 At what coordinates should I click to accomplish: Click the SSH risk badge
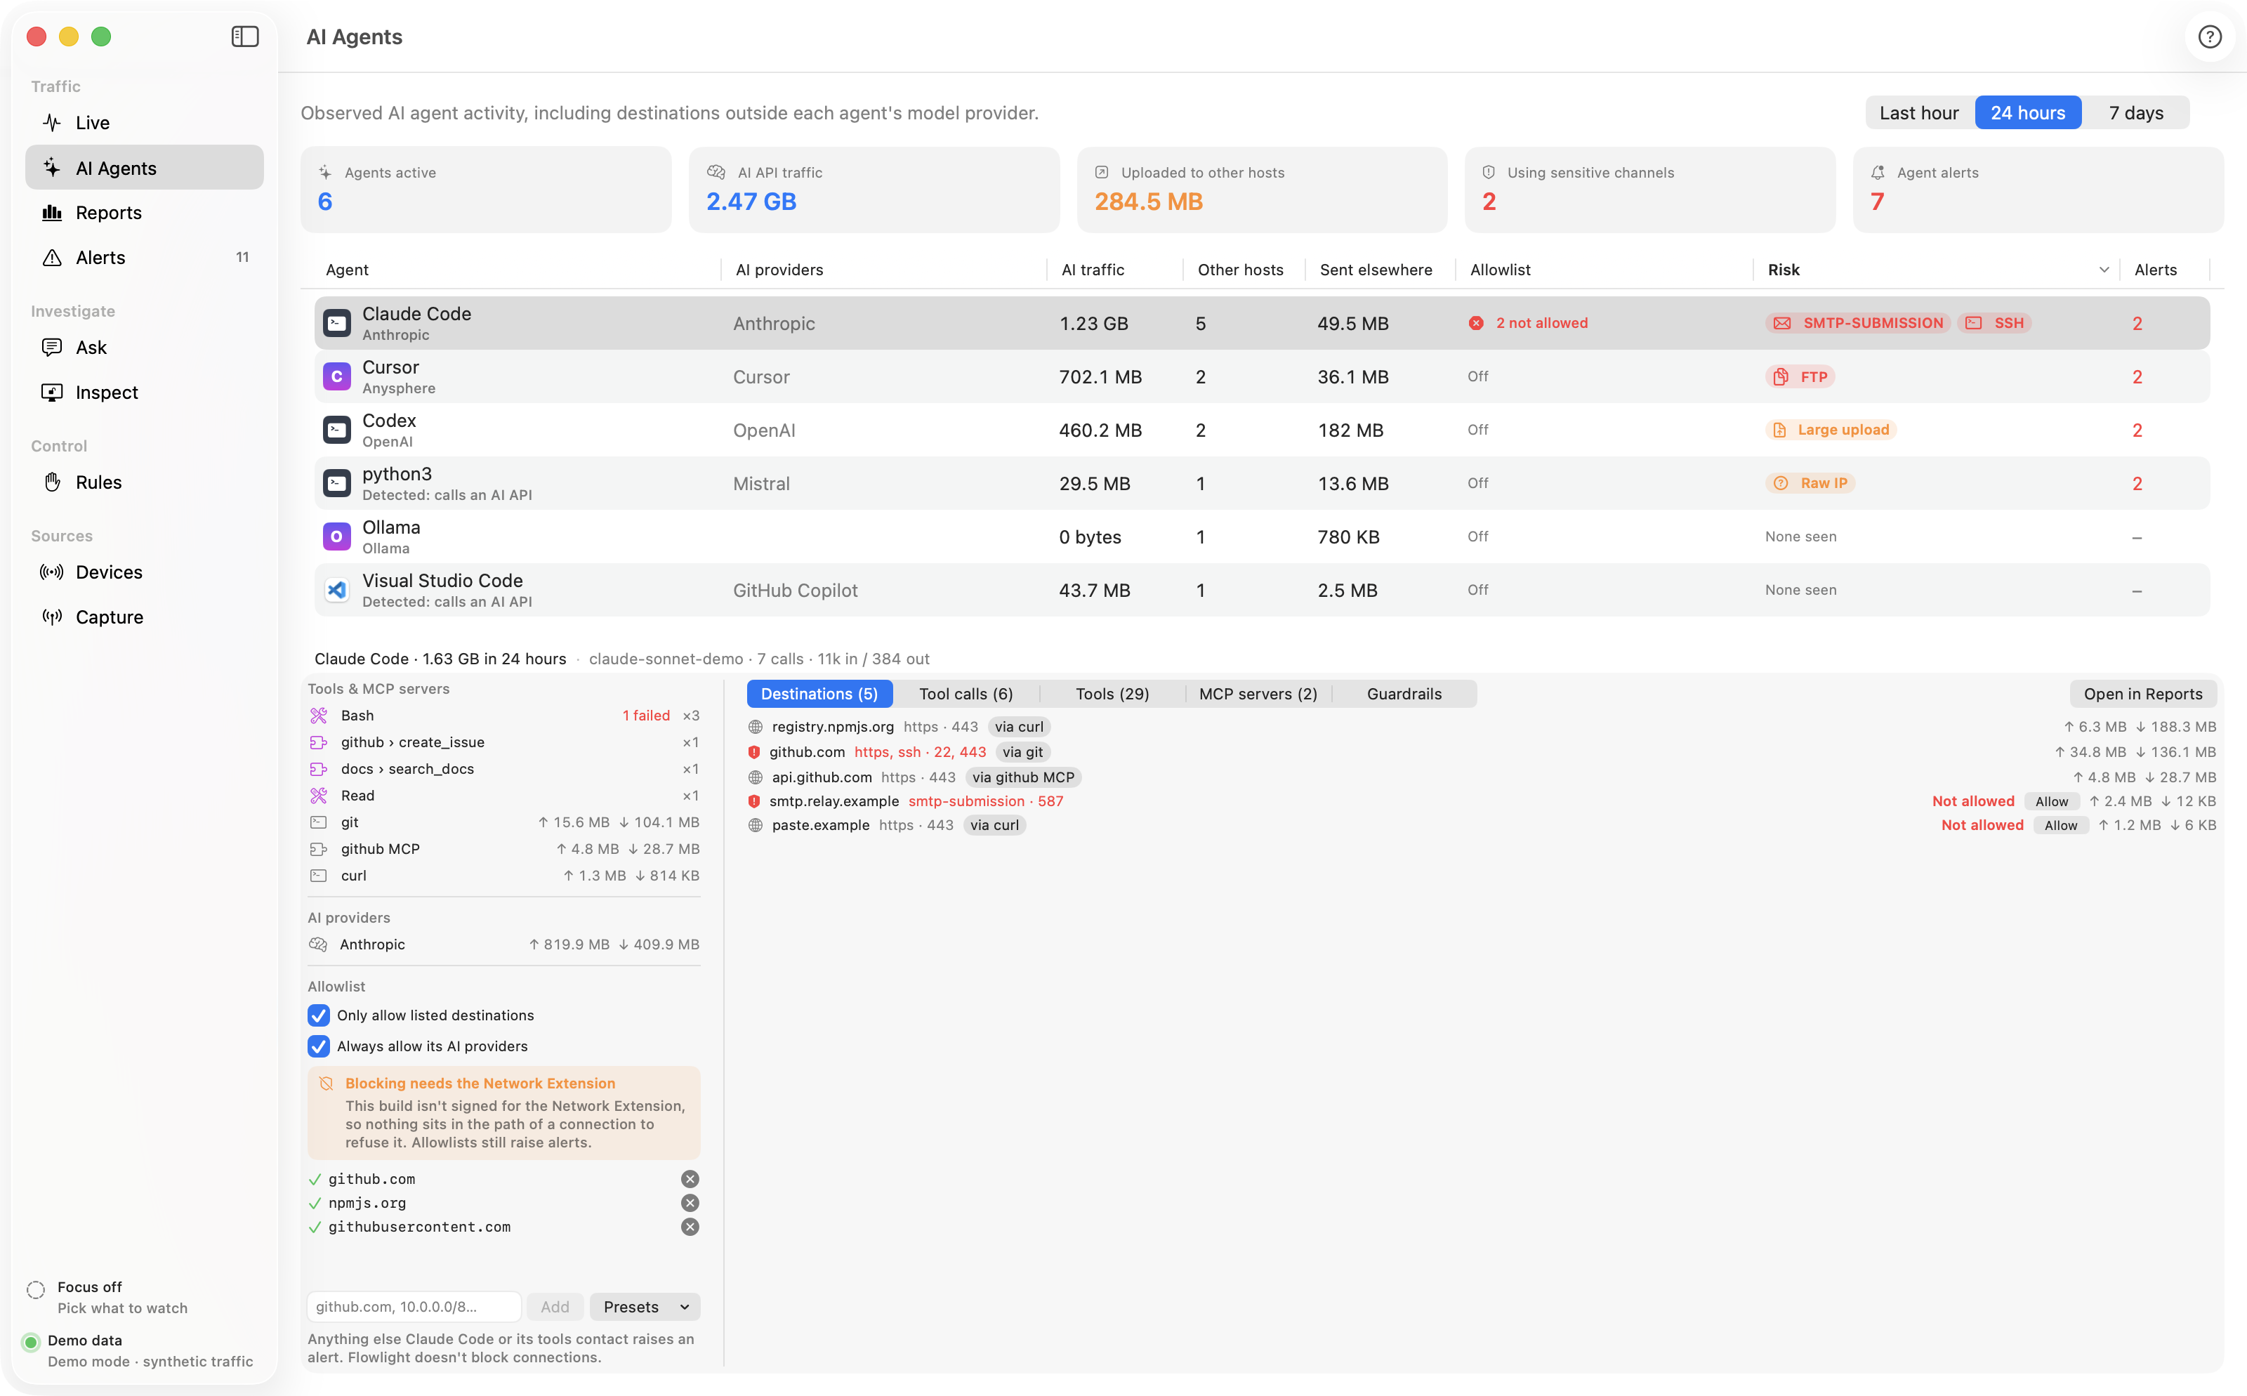point(1994,323)
